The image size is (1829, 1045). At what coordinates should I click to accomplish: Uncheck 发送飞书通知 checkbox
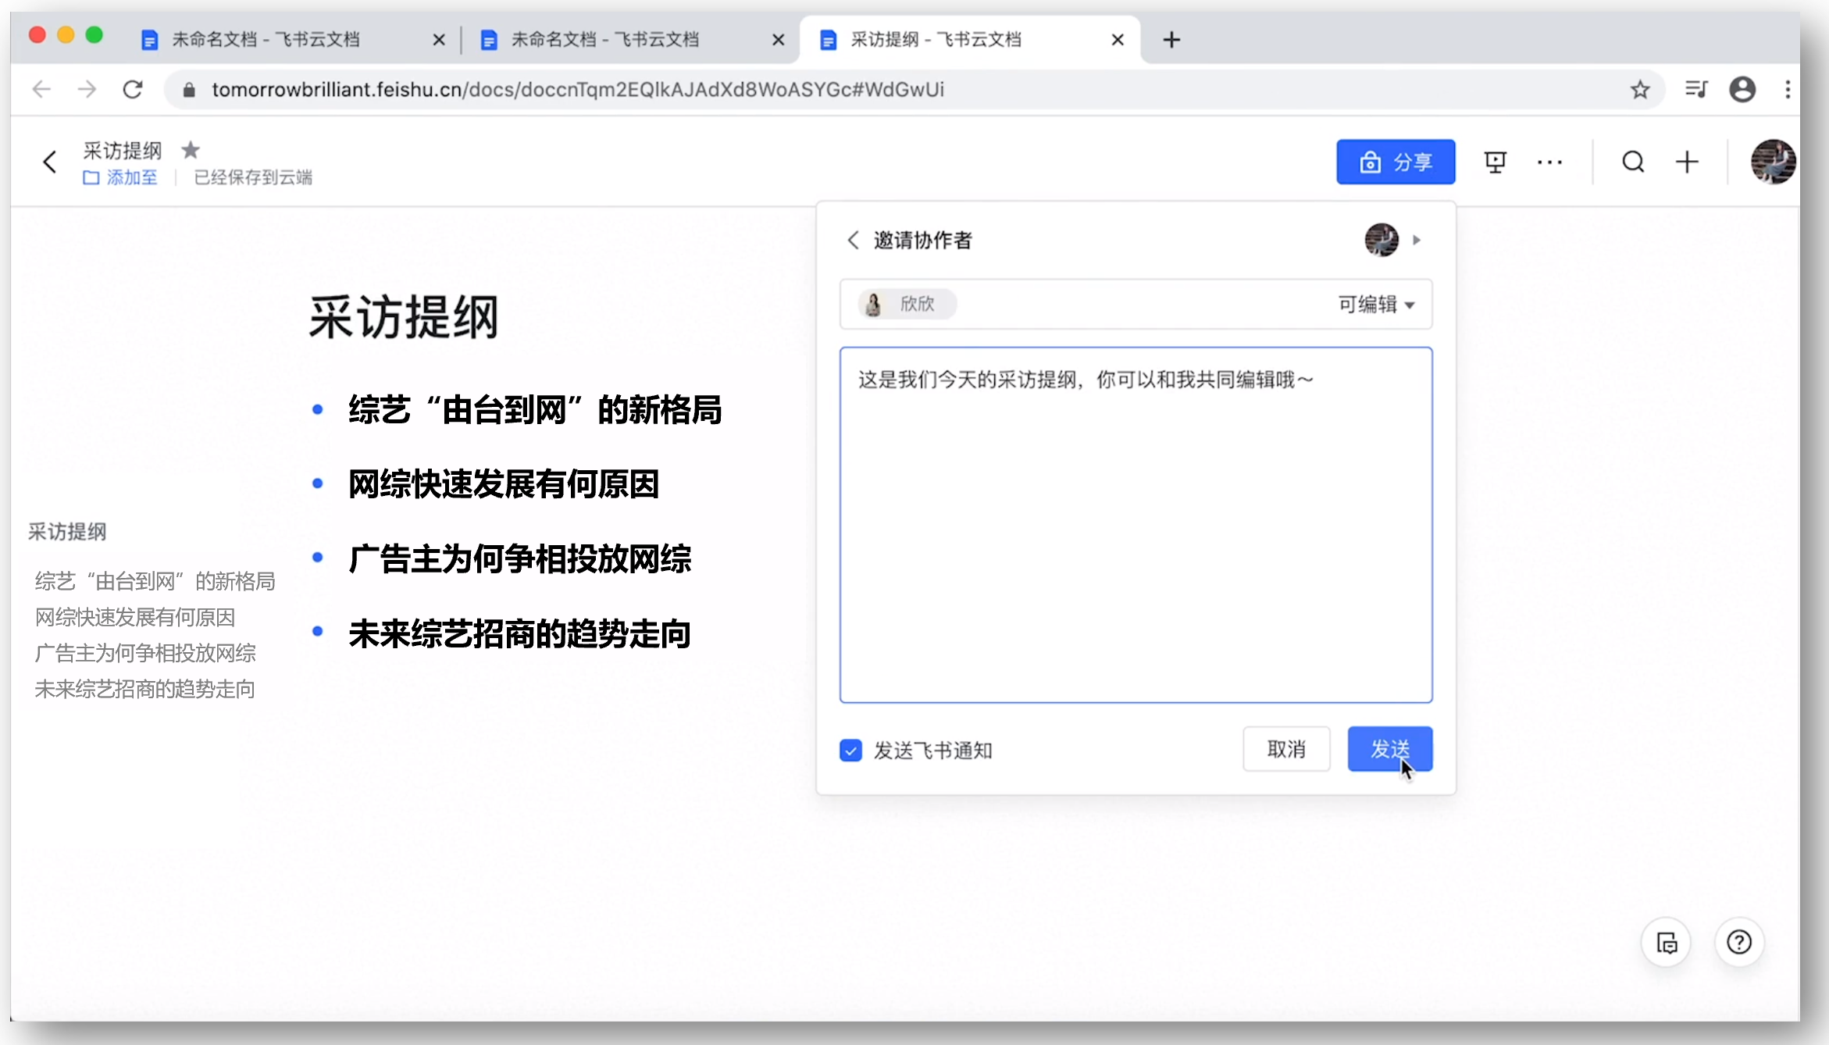850,750
